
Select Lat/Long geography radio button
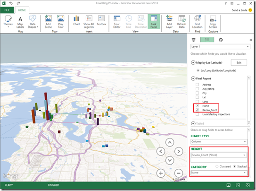(x=198, y=70)
